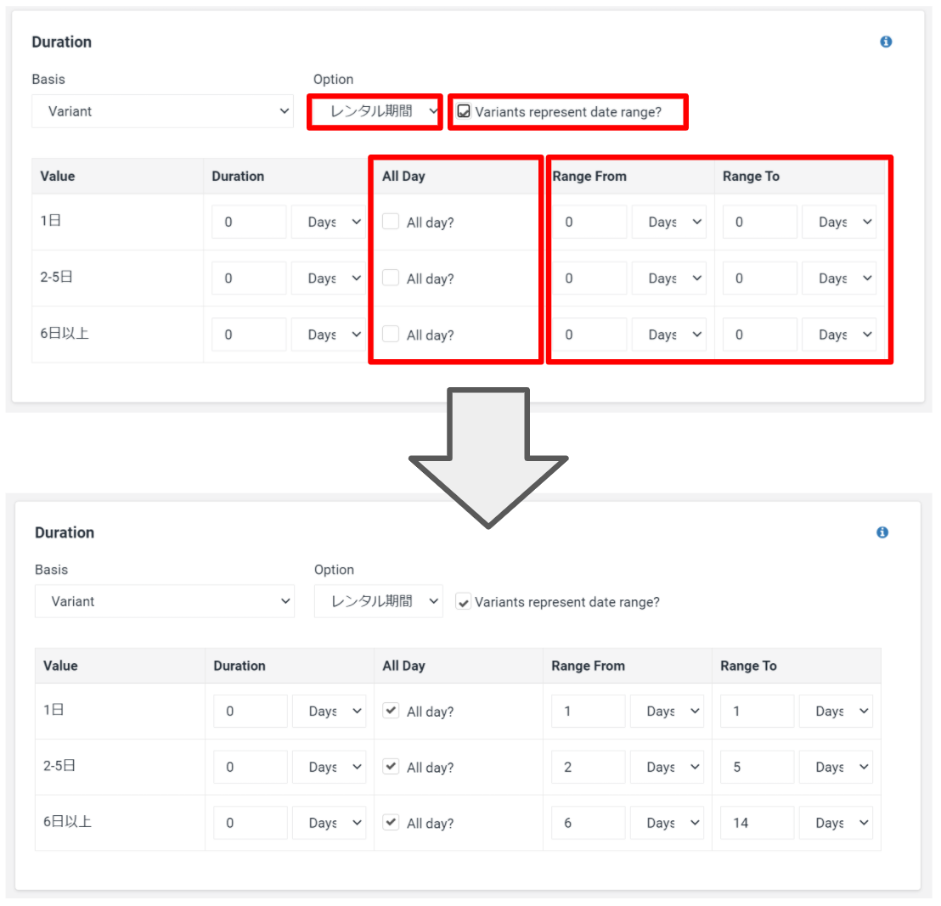Click the Range To field showing 14

click(x=757, y=823)
